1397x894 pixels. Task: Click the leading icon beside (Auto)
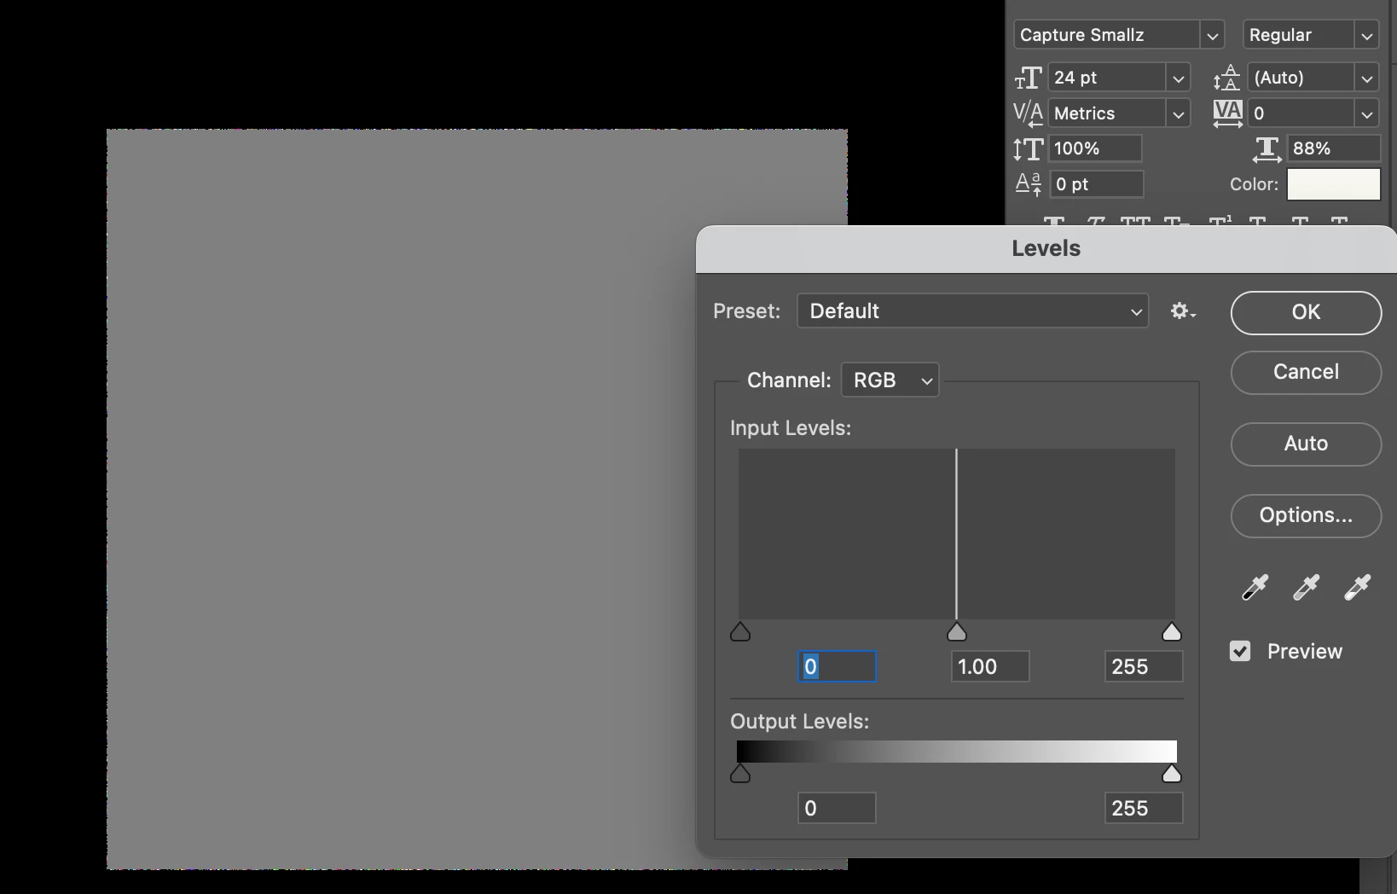[x=1226, y=78]
